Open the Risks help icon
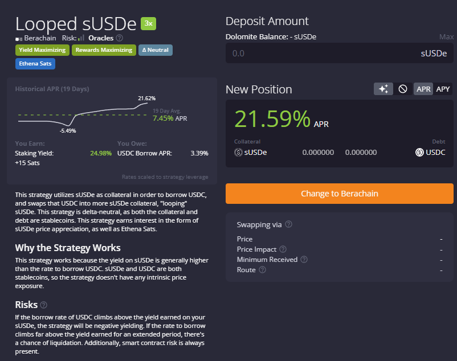This screenshot has width=457, height=361. pyautogui.click(x=44, y=305)
